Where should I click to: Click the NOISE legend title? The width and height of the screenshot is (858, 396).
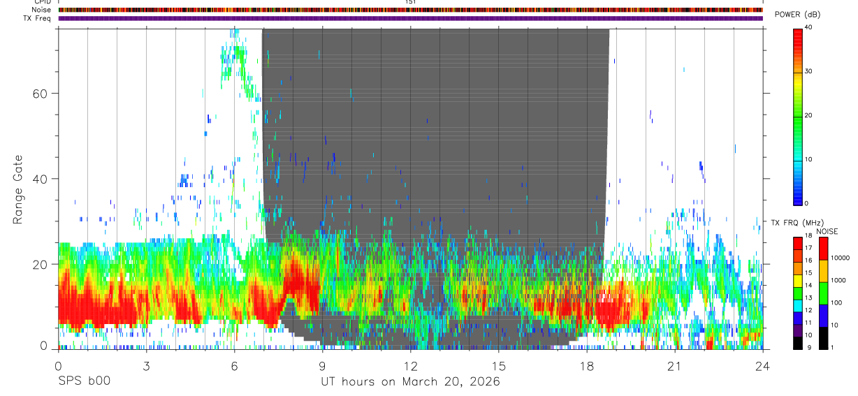click(x=826, y=231)
